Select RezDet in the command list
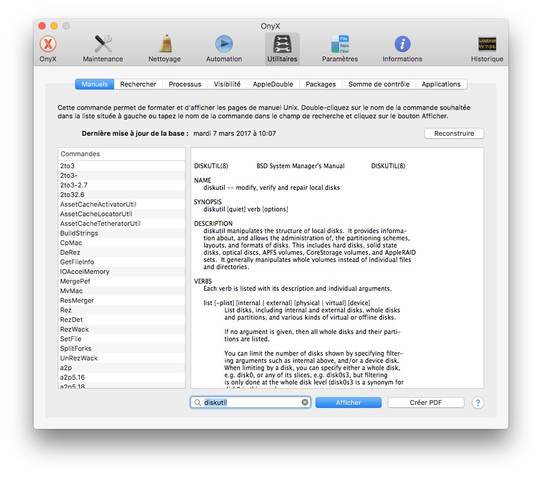542x477 pixels. pos(121,320)
